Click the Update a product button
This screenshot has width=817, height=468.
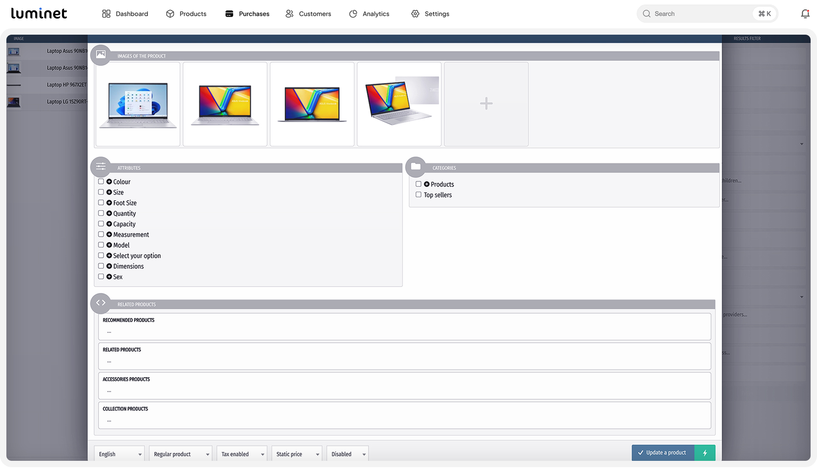coord(663,453)
